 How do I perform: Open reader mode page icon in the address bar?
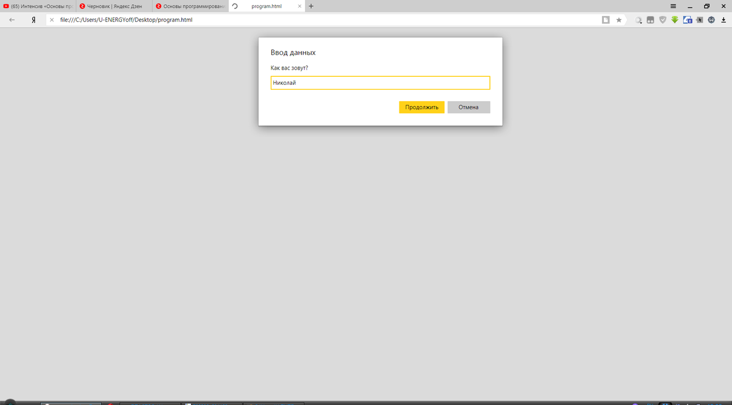(x=606, y=20)
